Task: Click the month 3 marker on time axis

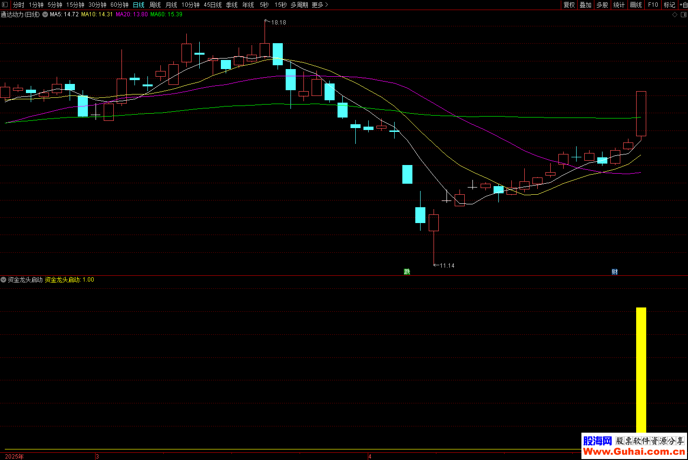Action: coord(97,456)
